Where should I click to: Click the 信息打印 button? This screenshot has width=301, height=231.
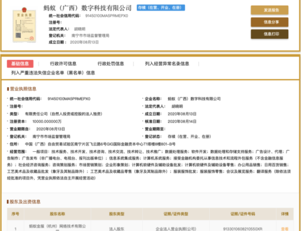270,34
